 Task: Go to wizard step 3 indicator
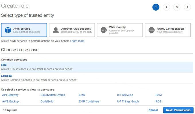[x=177, y=7]
